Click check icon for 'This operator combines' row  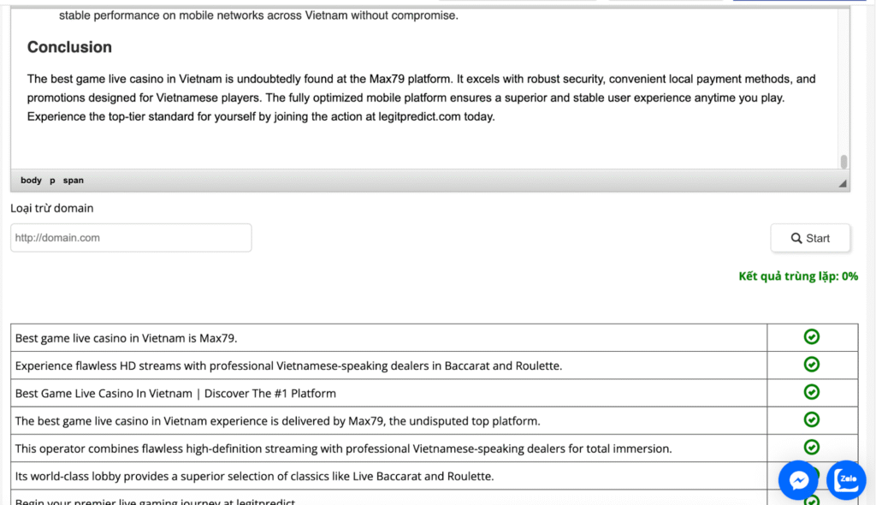tap(812, 447)
